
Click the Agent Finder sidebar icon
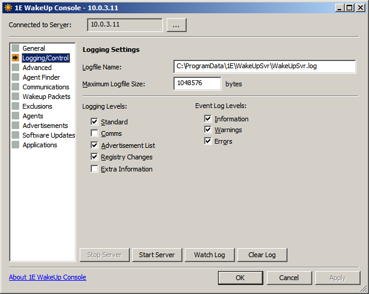coord(15,77)
